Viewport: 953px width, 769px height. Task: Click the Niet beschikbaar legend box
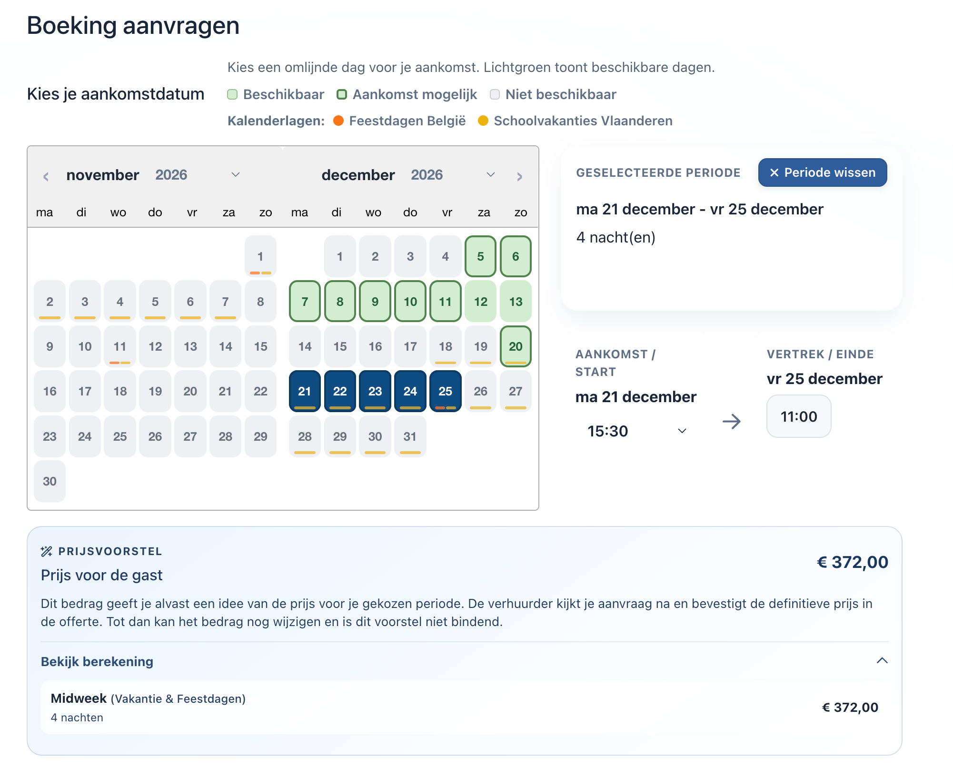[x=495, y=94]
